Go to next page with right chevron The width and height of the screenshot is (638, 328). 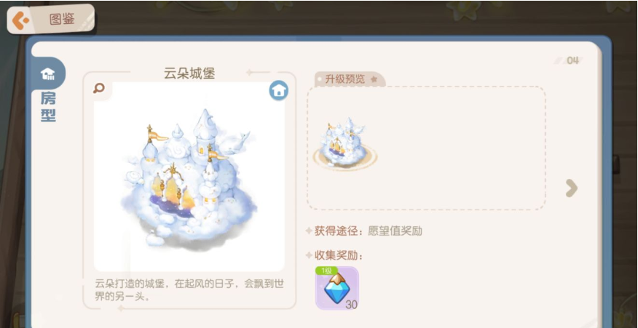pyautogui.click(x=571, y=188)
